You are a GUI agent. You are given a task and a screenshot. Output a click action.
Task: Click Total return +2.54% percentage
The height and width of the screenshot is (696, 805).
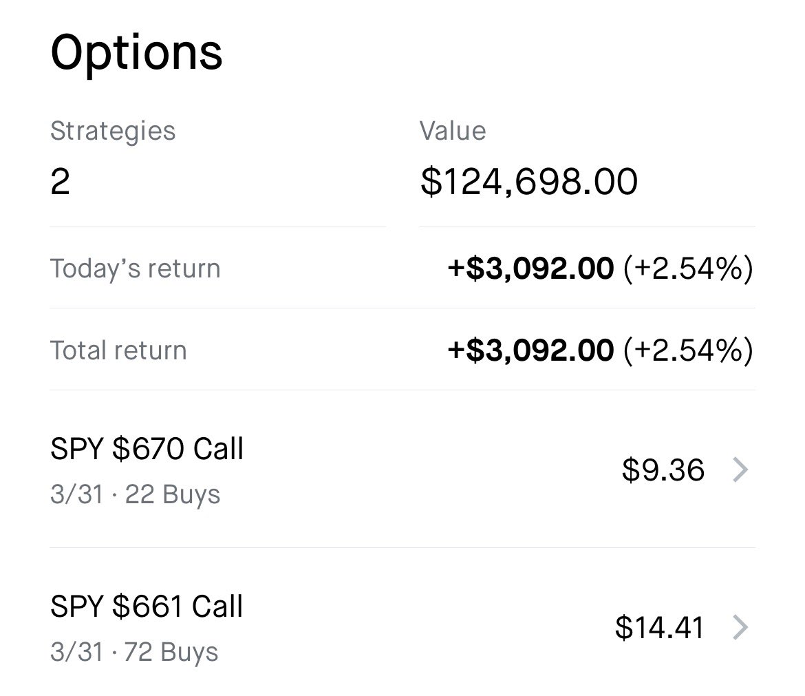(688, 350)
